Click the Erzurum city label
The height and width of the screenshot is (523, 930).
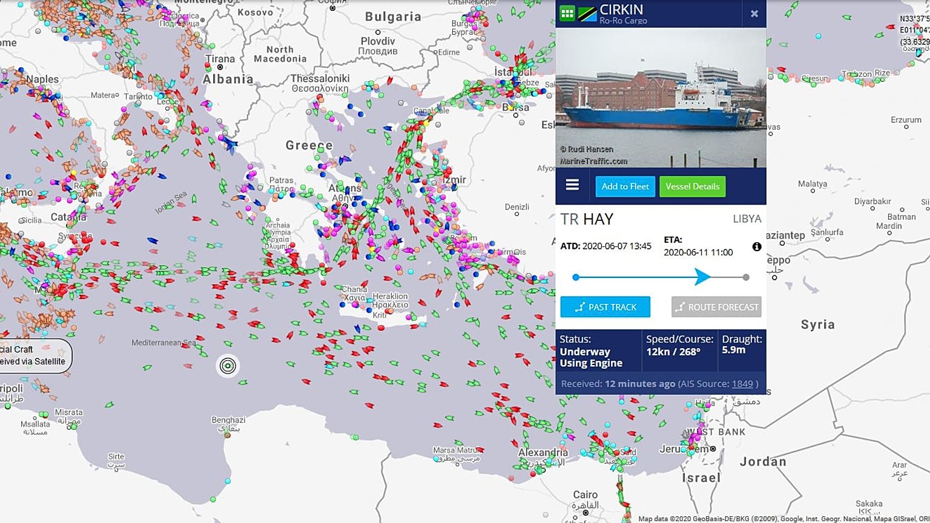(906, 120)
